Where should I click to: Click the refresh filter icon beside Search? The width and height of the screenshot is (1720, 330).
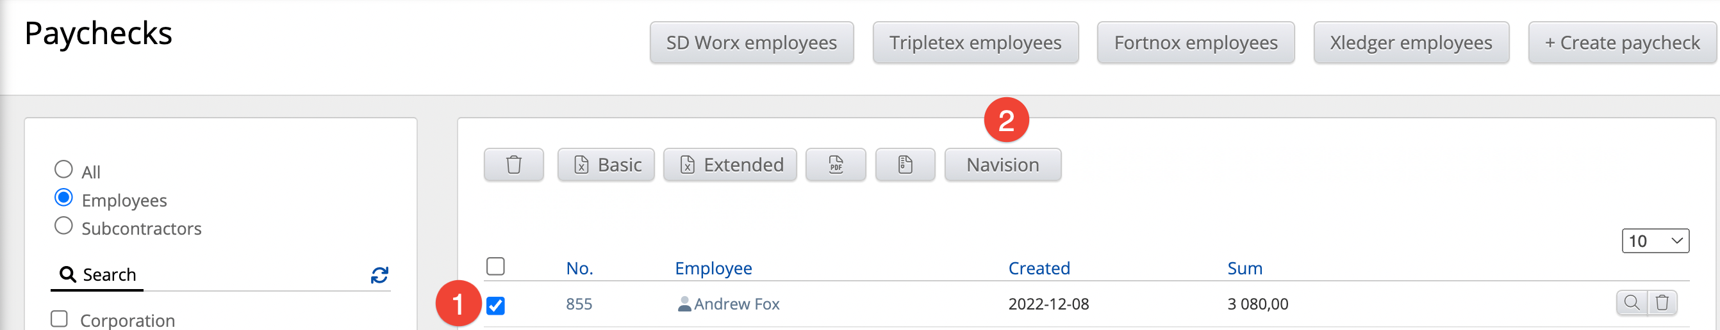(379, 276)
